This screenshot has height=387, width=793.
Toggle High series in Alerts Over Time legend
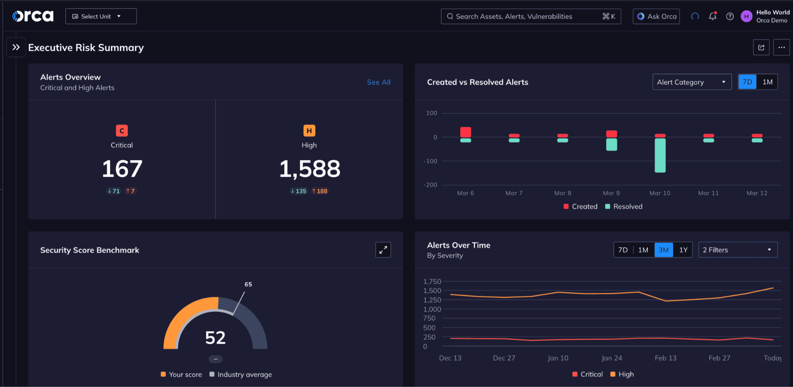[622, 374]
